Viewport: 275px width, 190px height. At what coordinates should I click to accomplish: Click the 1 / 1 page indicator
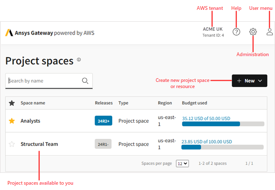tap(249, 163)
